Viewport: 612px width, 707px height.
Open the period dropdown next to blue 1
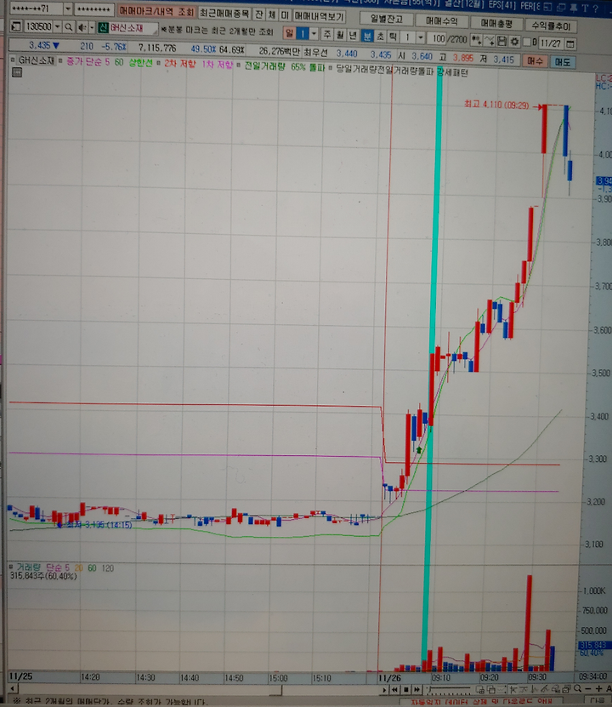click(314, 34)
